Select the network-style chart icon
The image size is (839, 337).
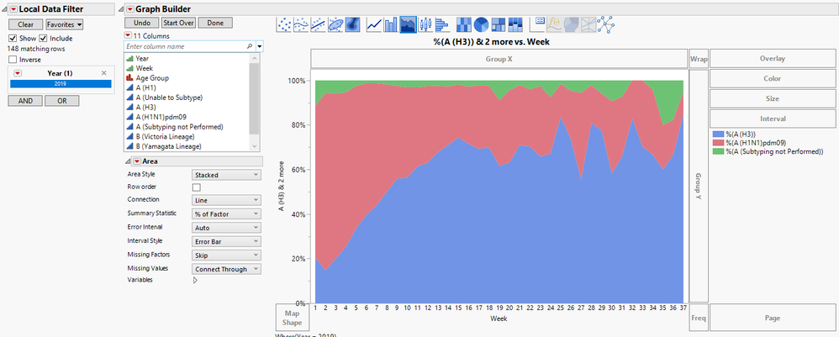606,24
